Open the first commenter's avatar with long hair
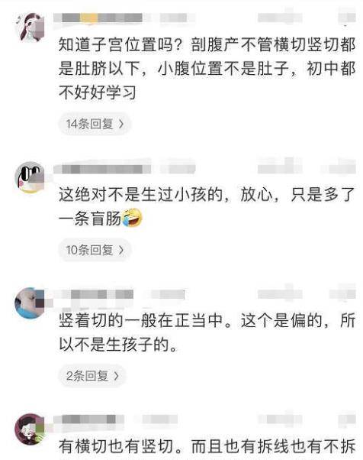 [30, 28]
